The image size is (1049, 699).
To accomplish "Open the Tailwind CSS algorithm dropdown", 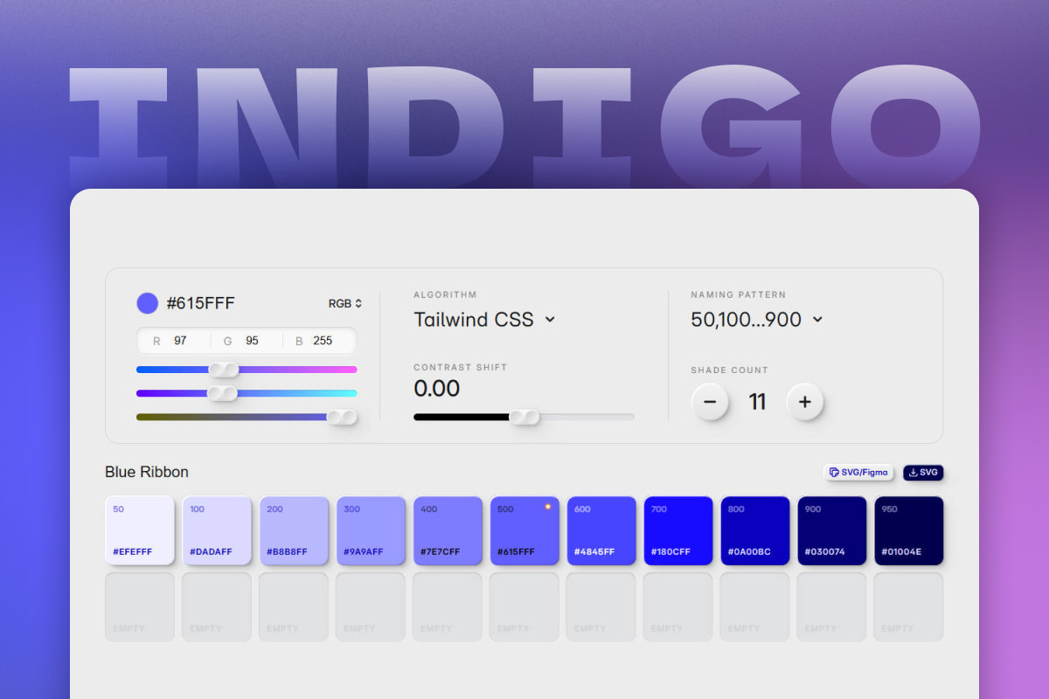I will (485, 320).
